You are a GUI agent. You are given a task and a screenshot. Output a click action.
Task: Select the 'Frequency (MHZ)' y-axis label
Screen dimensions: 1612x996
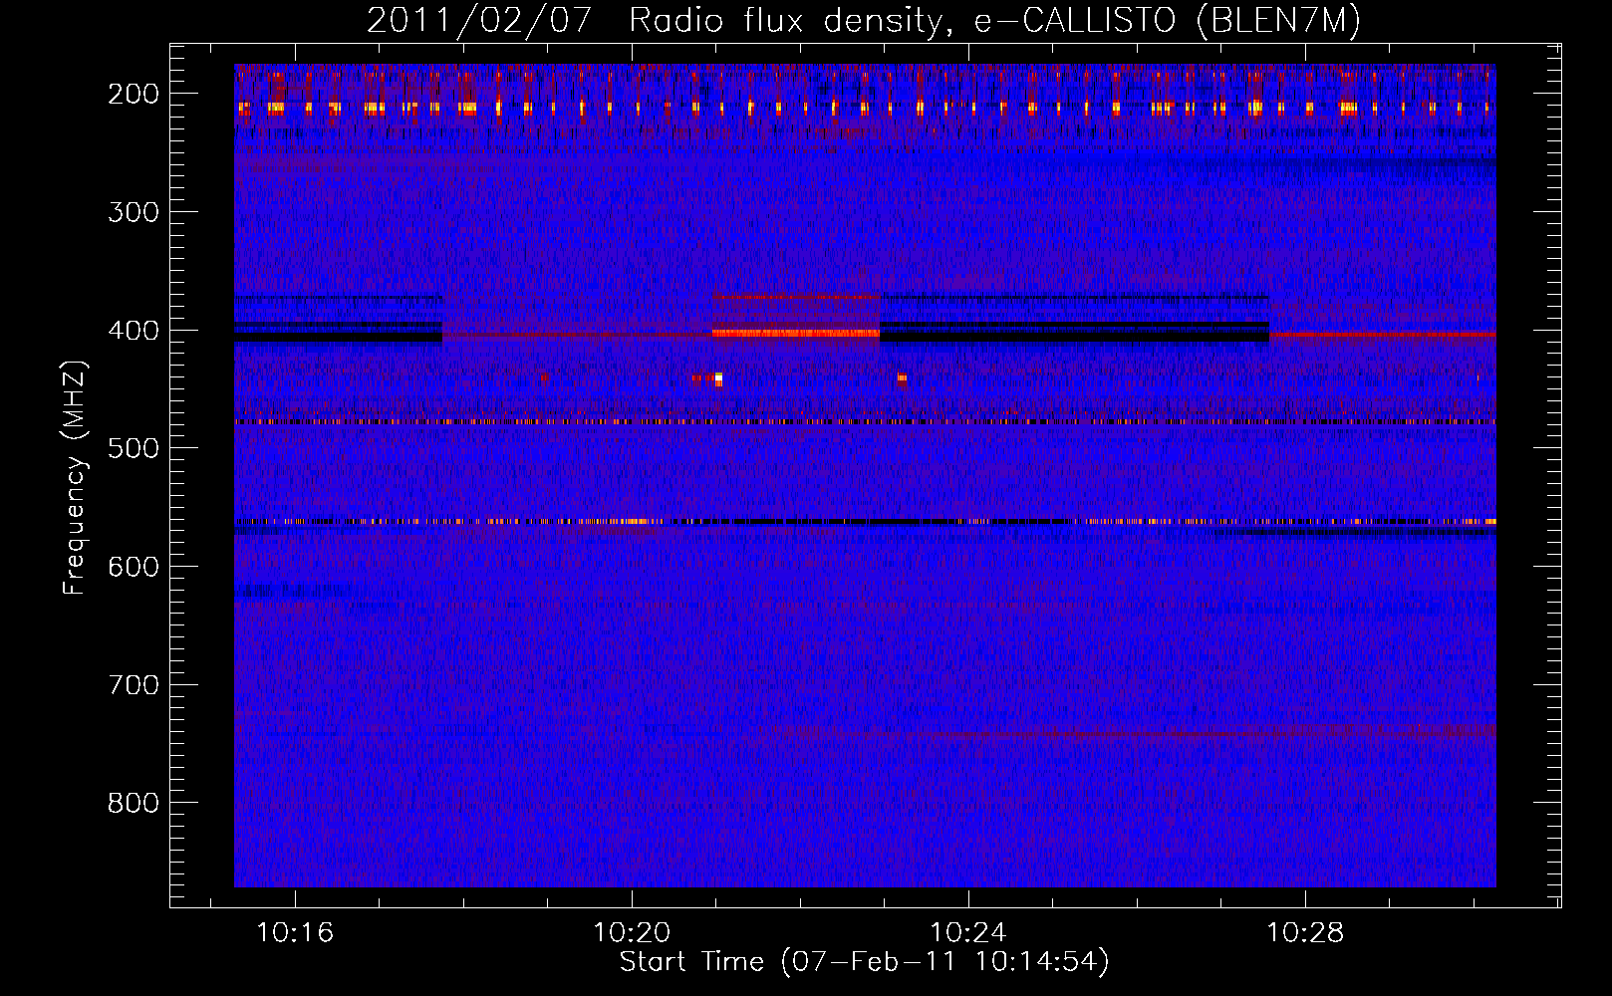pos(75,478)
